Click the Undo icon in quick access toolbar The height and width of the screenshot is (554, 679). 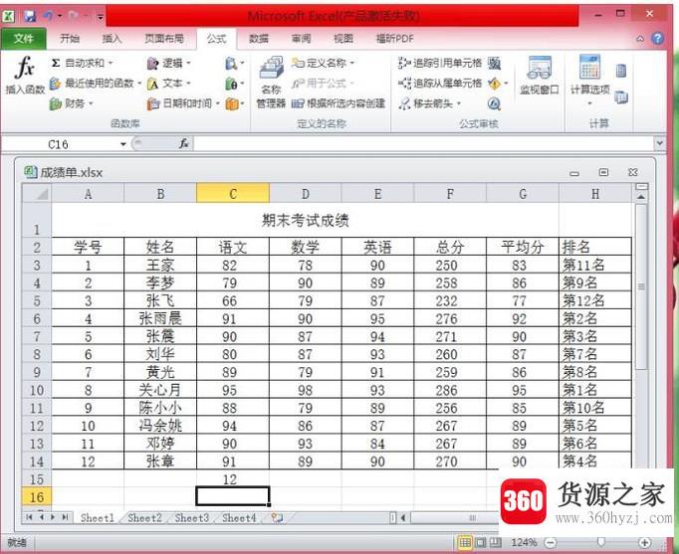49,17
